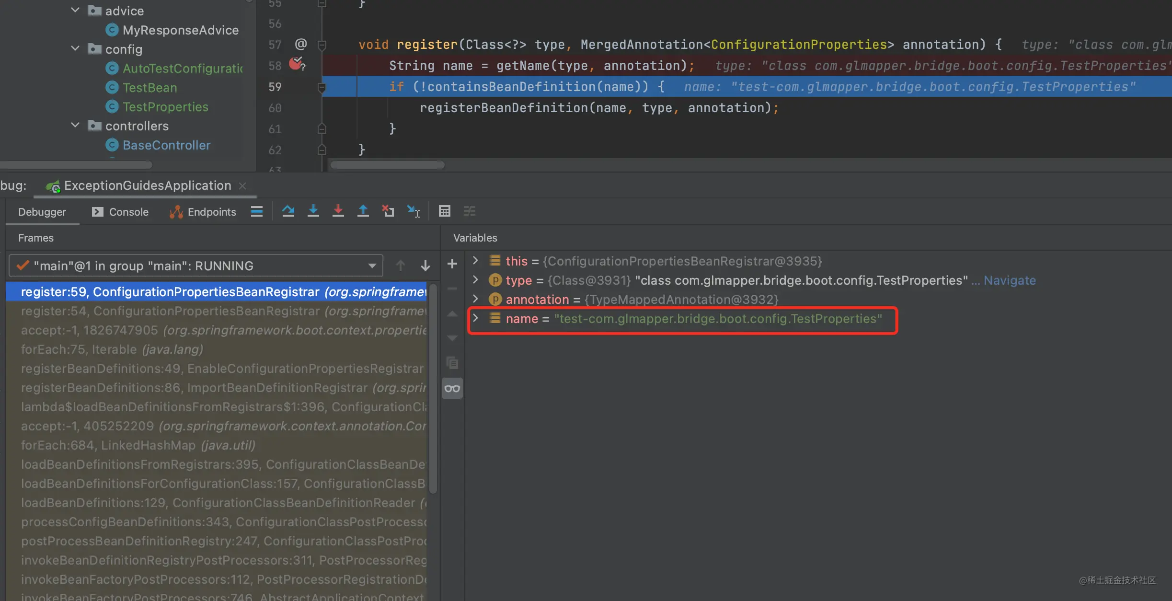This screenshot has width=1172, height=601.
Task: Collapse the code fold marker on line 57
Action: [x=322, y=45]
